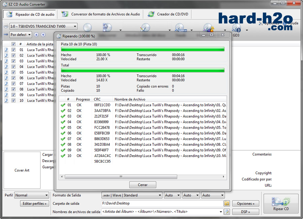Click the Editar perfiles button
The image size is (303, 219).
click(34, 203)
